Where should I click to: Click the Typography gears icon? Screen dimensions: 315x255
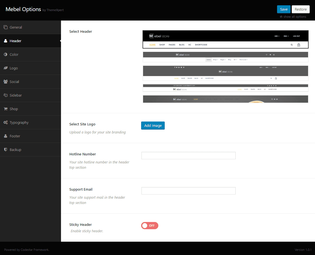6,122
